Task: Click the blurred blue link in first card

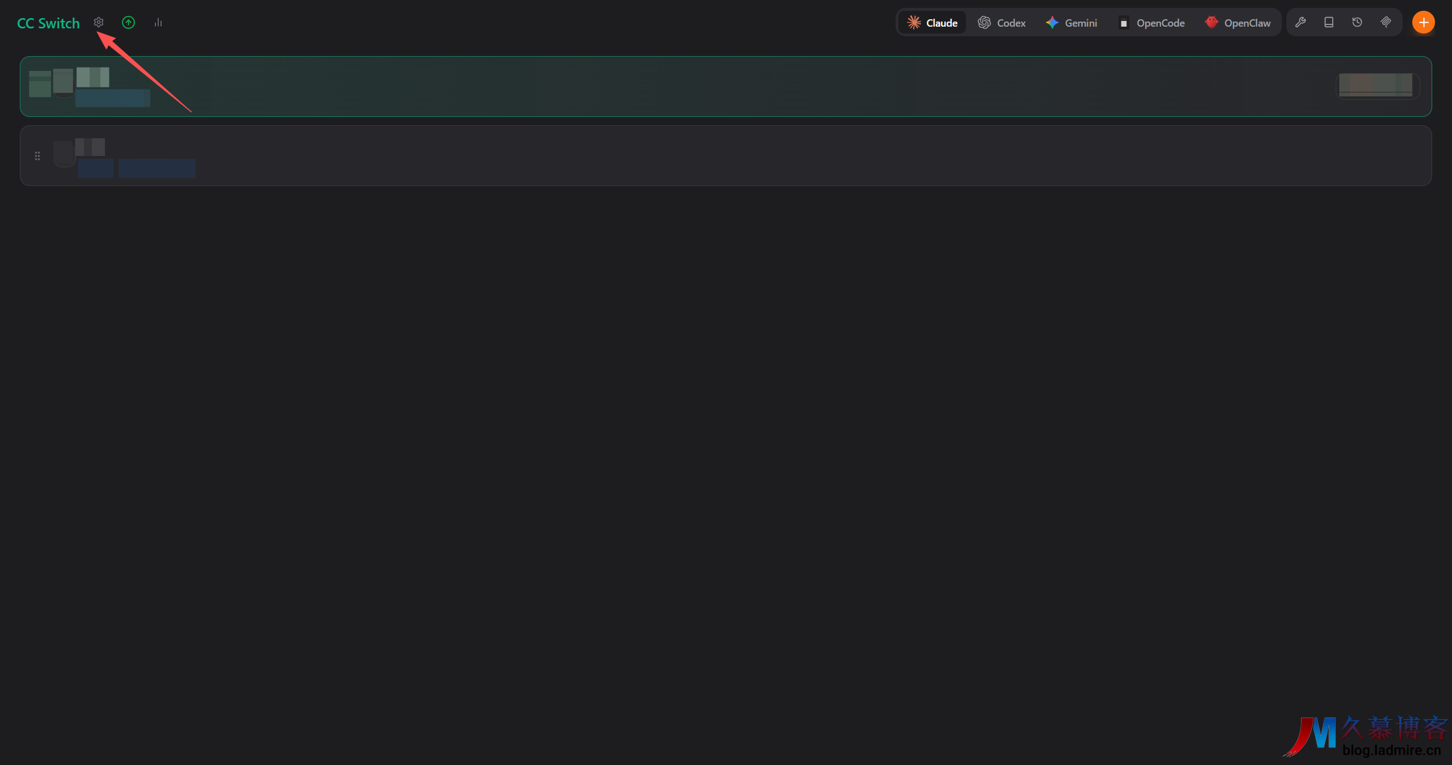Action: 113,99
